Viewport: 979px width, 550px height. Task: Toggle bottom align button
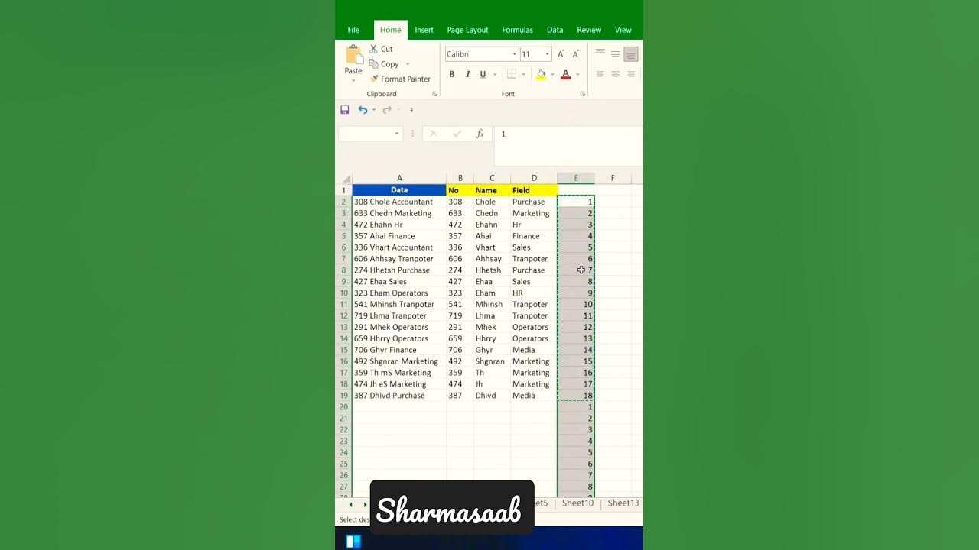tap(631, 54)
